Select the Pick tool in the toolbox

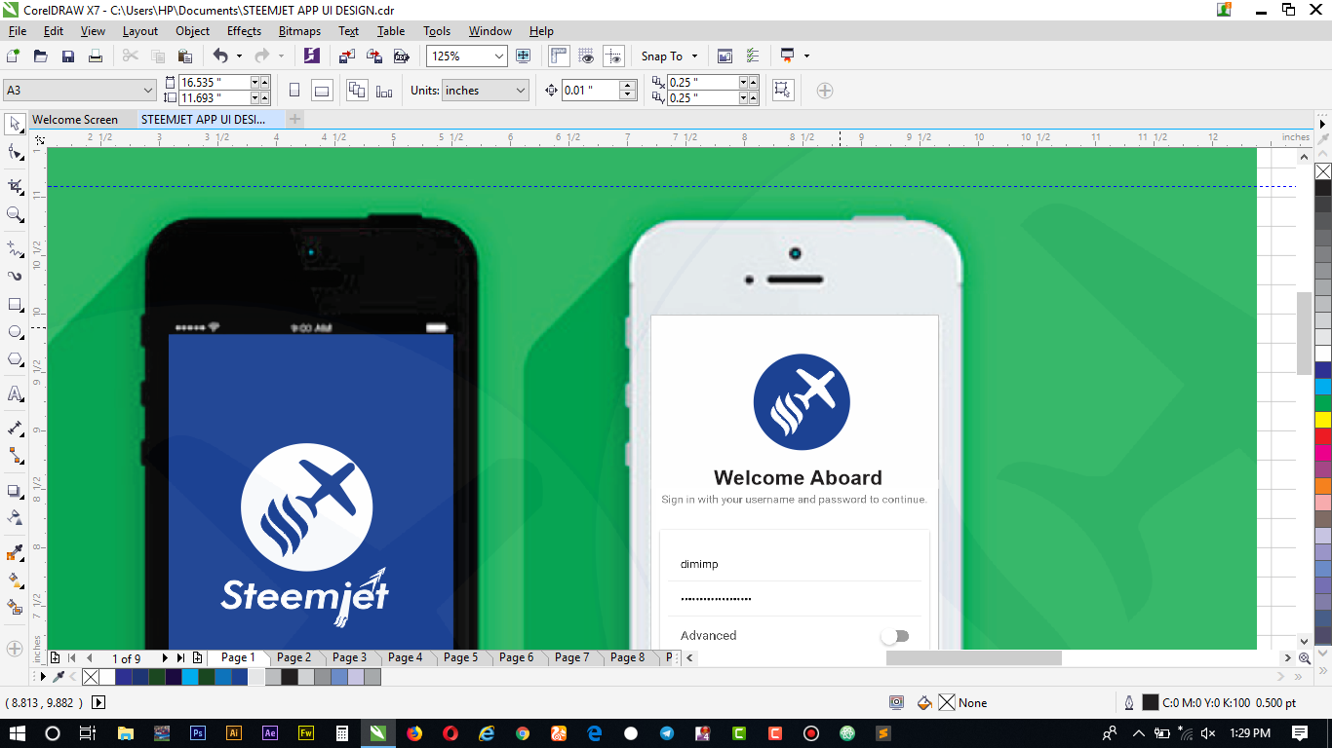15,124
